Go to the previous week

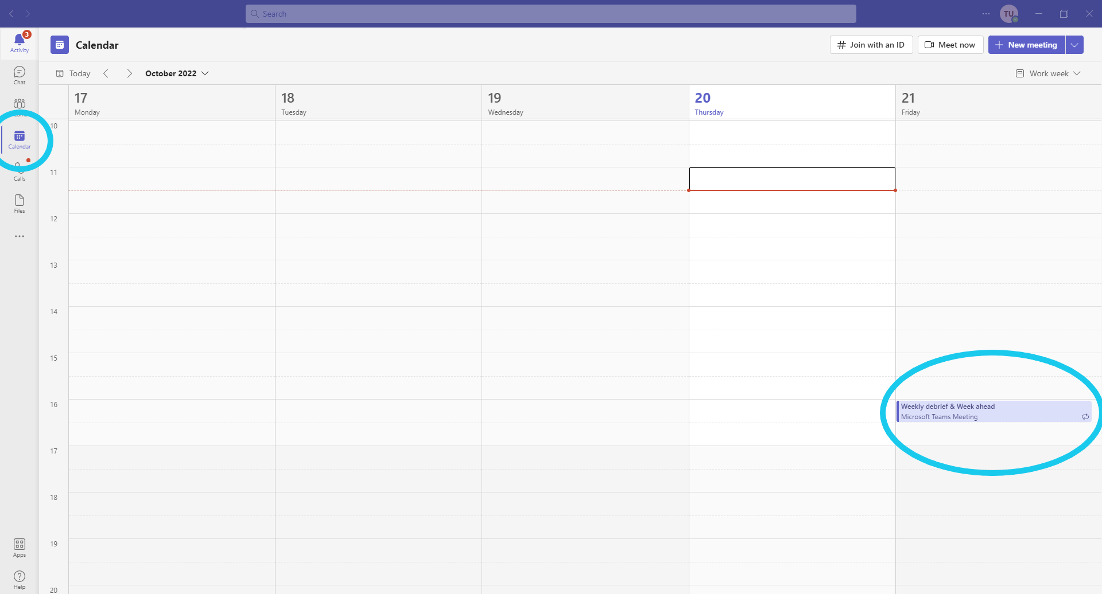106,73
